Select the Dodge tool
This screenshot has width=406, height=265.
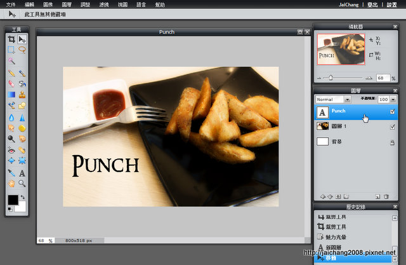pyautogui.click(x=11, y=139)
